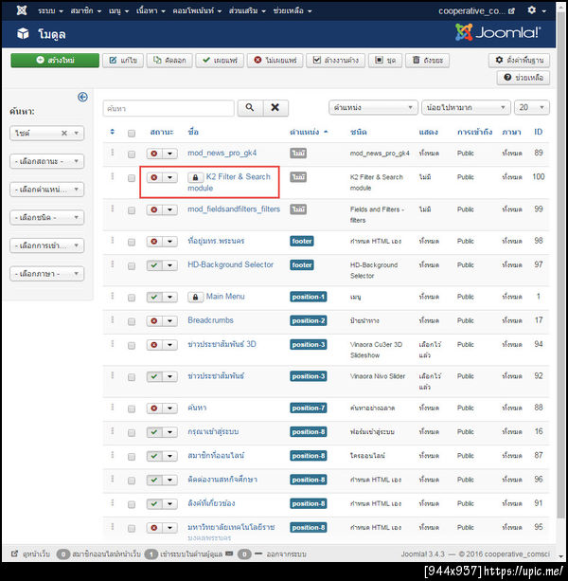Open the cooperative_co site link in the top bar
The width and height of the screenshot is (568, 581).
476,11
